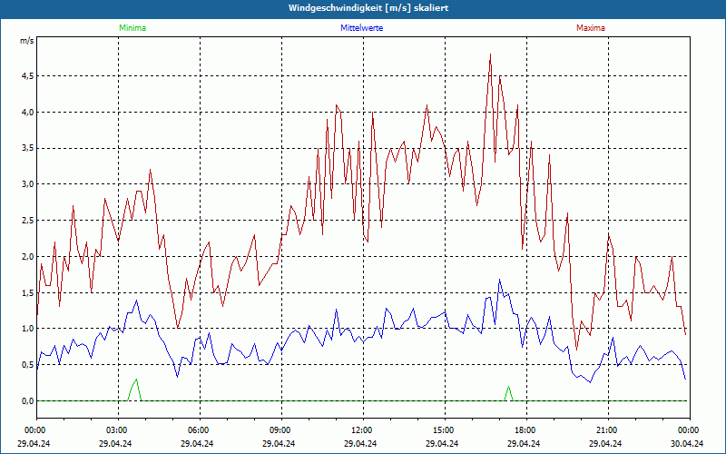Screen dimensions: 726x454
Task: Click the green Minima legend label
Action: [x=132, y=28]
